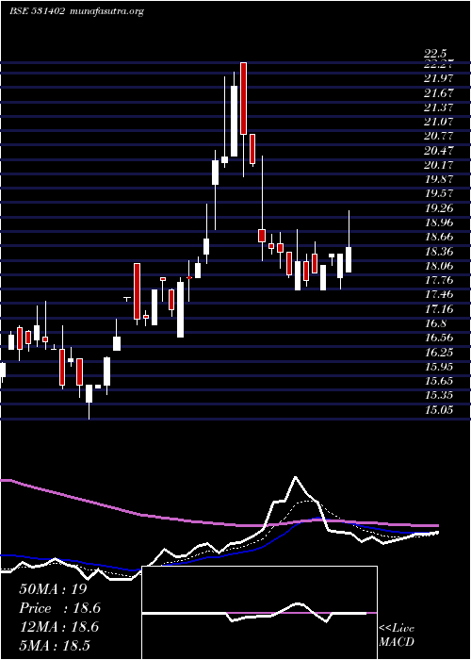Click the 17.16 price level label
This screenshot has height=660, width=471.
click(x=439, y=309)
